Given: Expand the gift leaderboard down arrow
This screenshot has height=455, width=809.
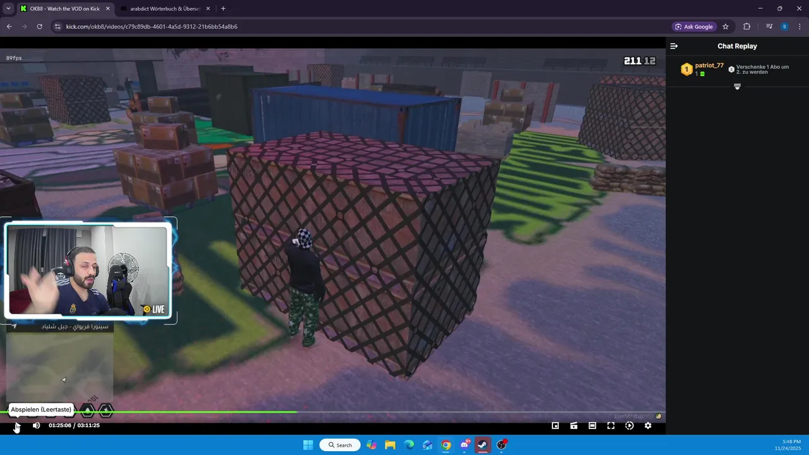Looking at the screenshot, I should tap(737, 87).
